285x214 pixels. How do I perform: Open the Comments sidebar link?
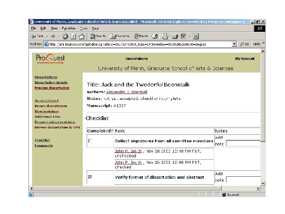(x=44, y=145)
